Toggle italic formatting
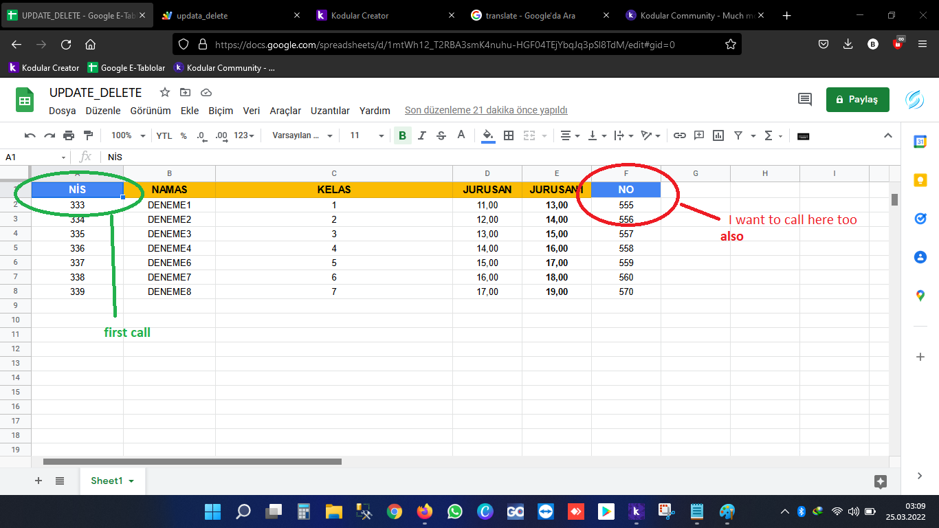This screenshot has width=939, height=528. tap(422, 135)
